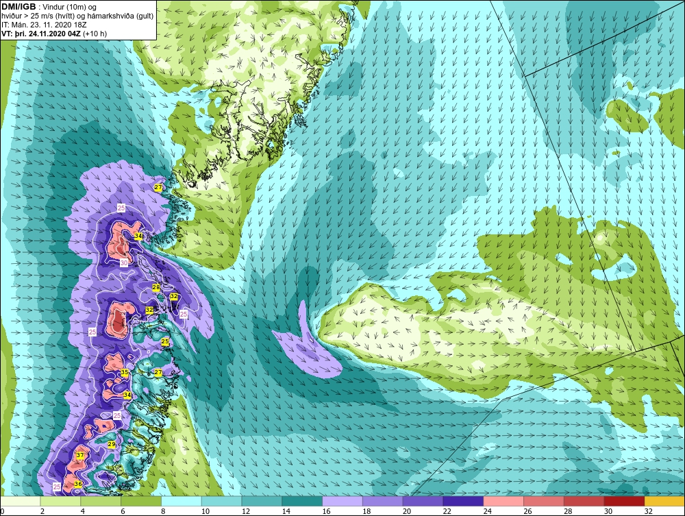Click the 16–18 m/s legend color swatch

tap(342, 501)
